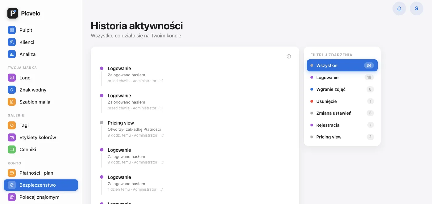
Task: Click the Logowanie count badge 19
Action: coord(369,78)
